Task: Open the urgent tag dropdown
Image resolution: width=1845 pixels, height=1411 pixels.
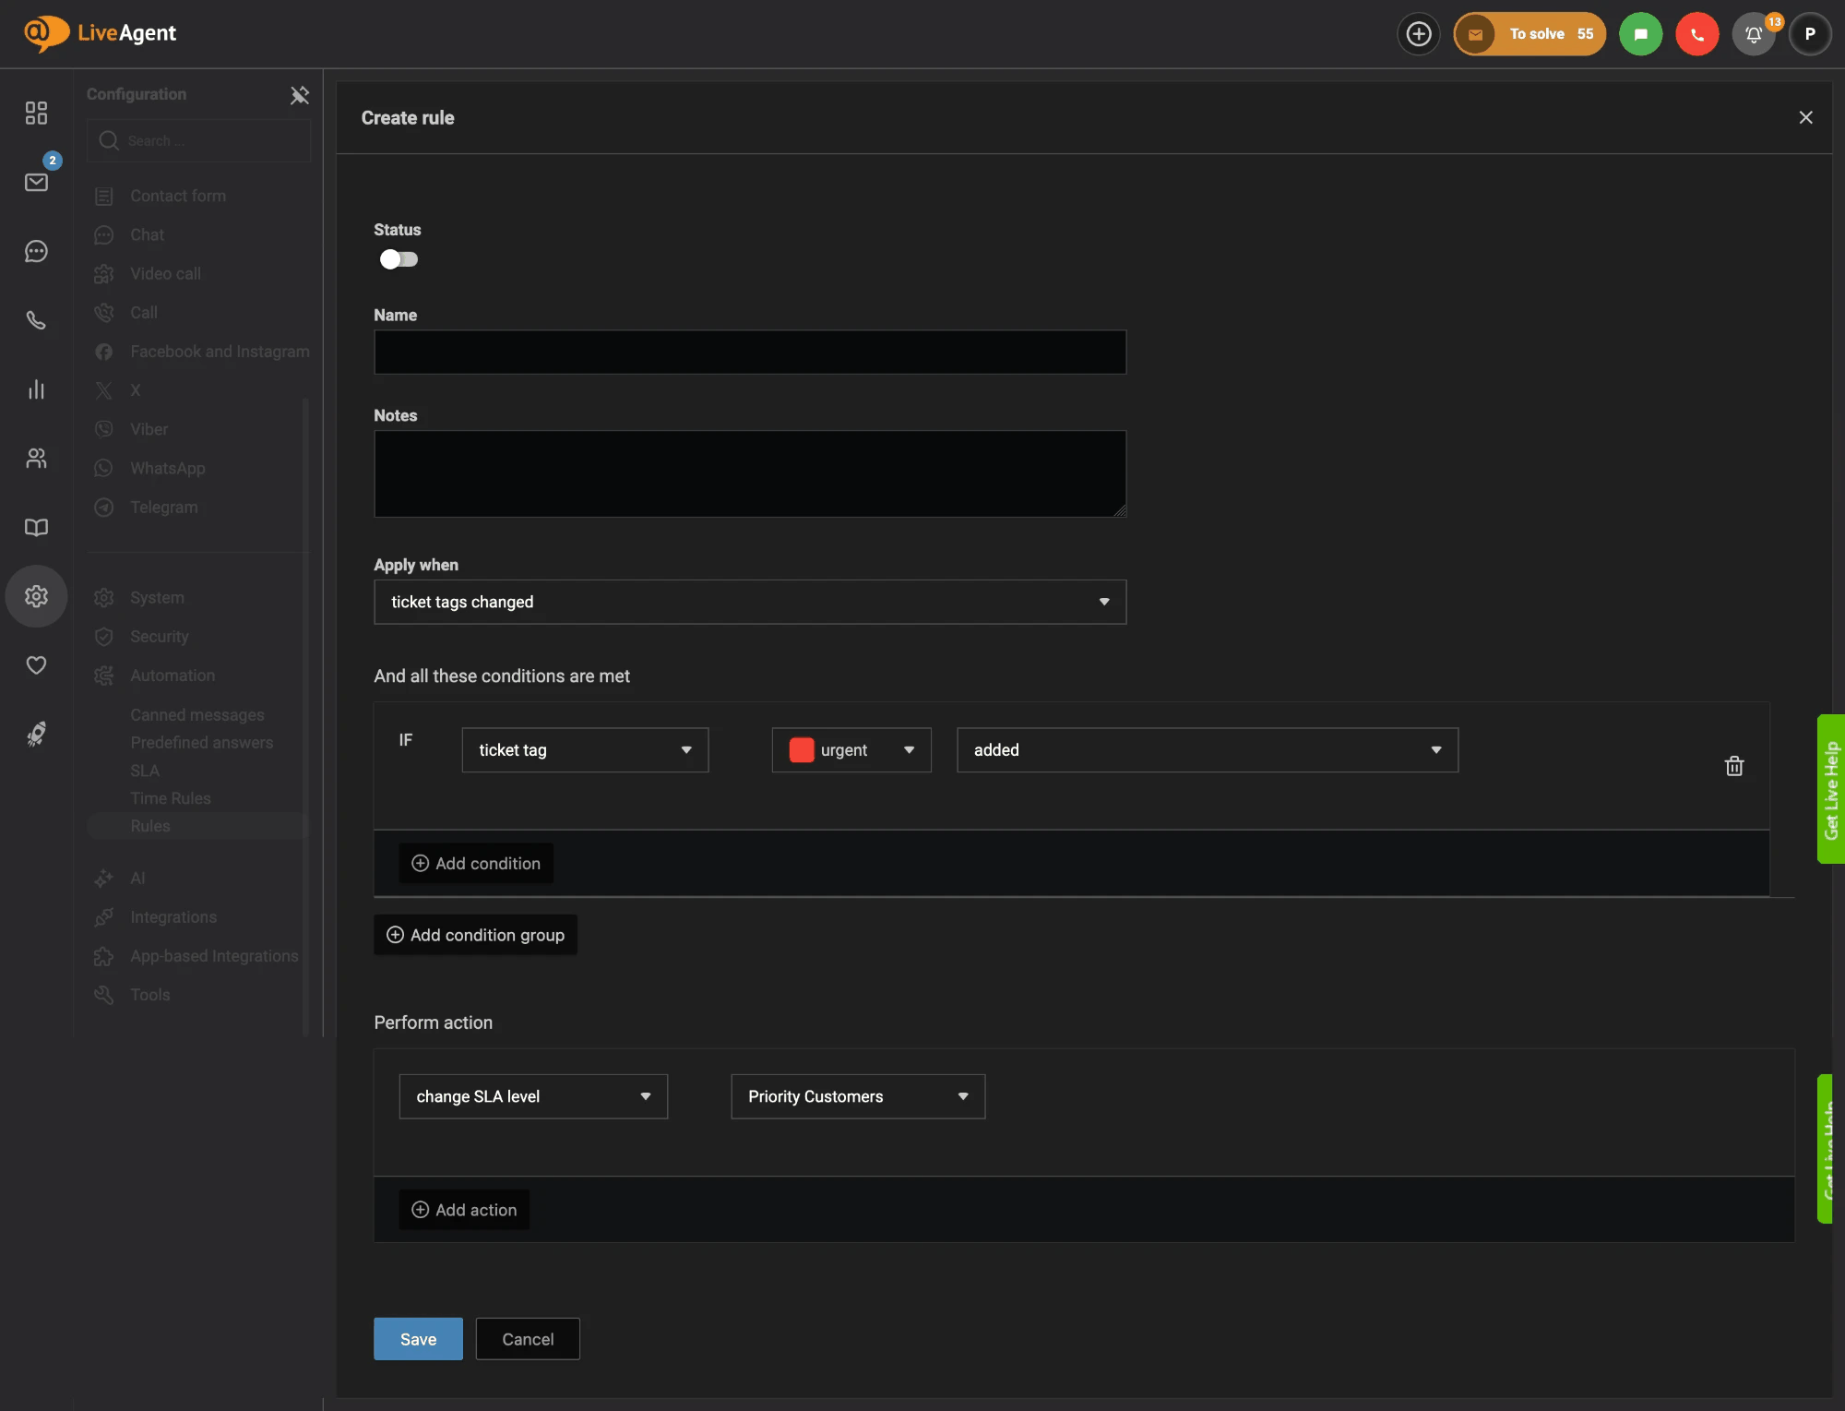Action: pos(851,750)
